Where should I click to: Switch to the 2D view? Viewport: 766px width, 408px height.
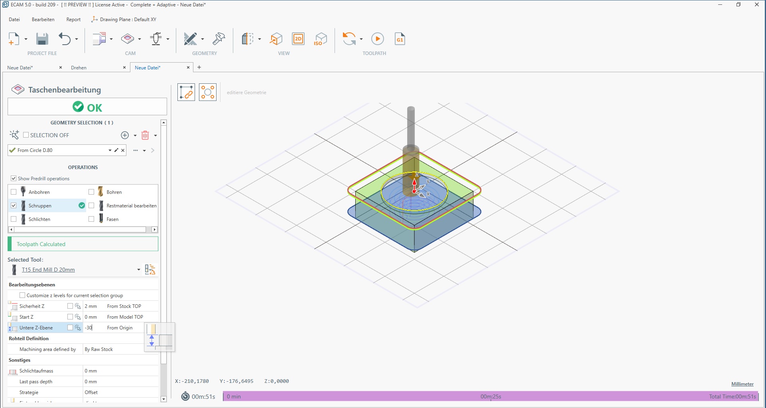point(298,39)
